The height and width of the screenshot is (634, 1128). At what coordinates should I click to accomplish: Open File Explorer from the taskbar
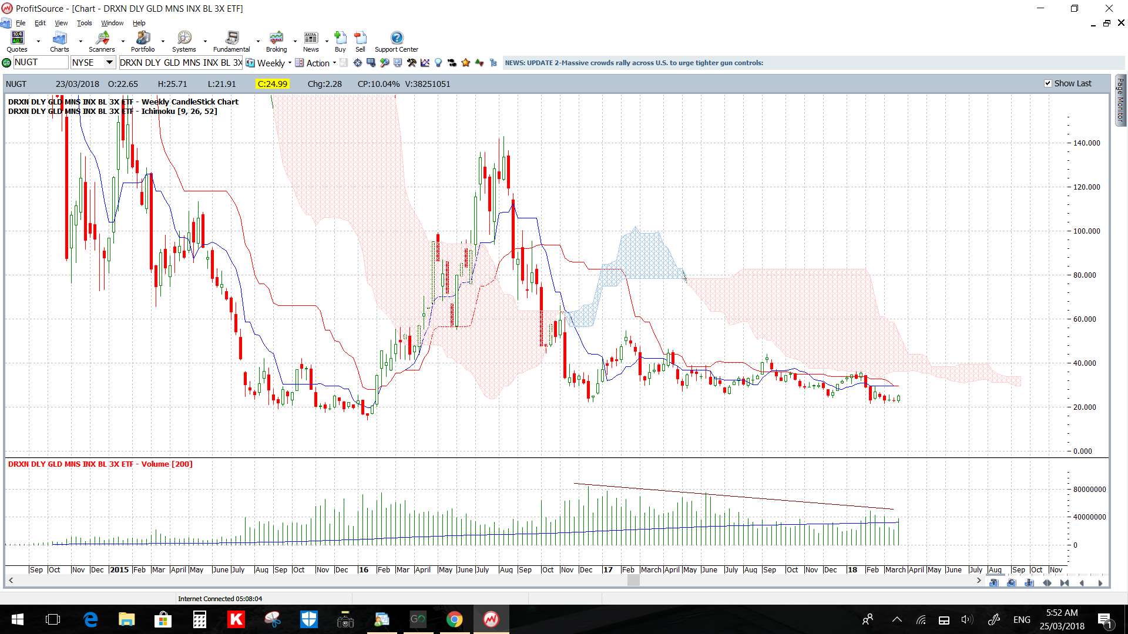coord(126,619)
